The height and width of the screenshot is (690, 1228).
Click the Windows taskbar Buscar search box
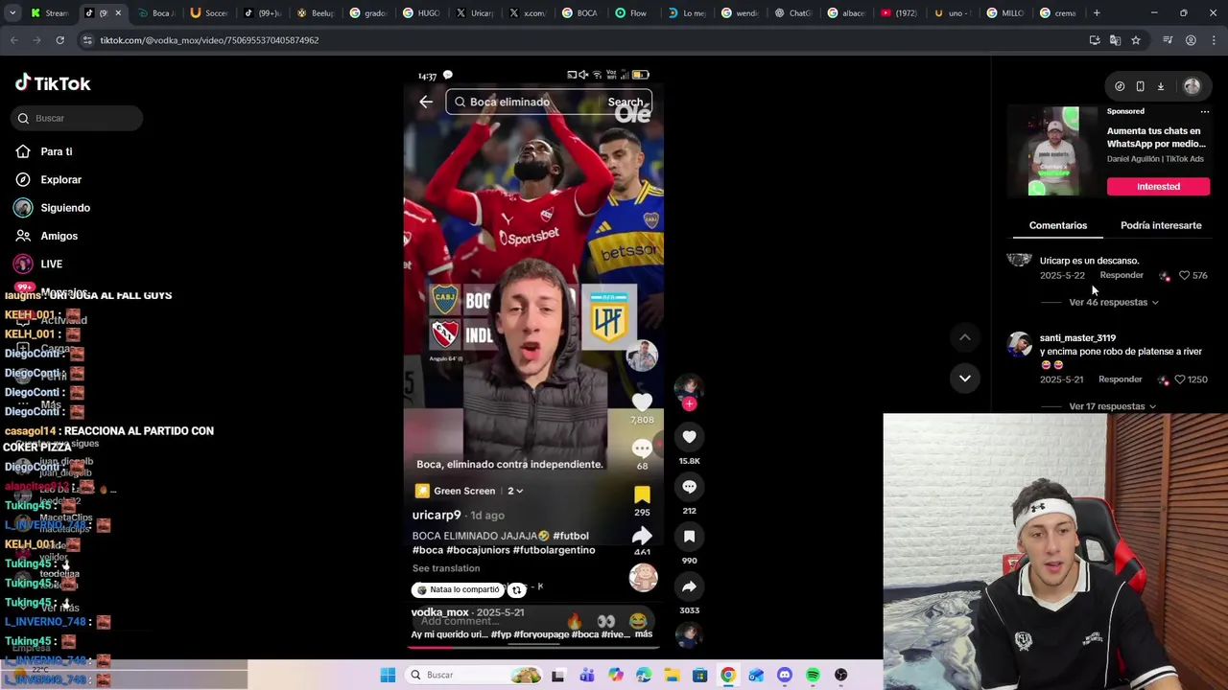pos(473,675)
